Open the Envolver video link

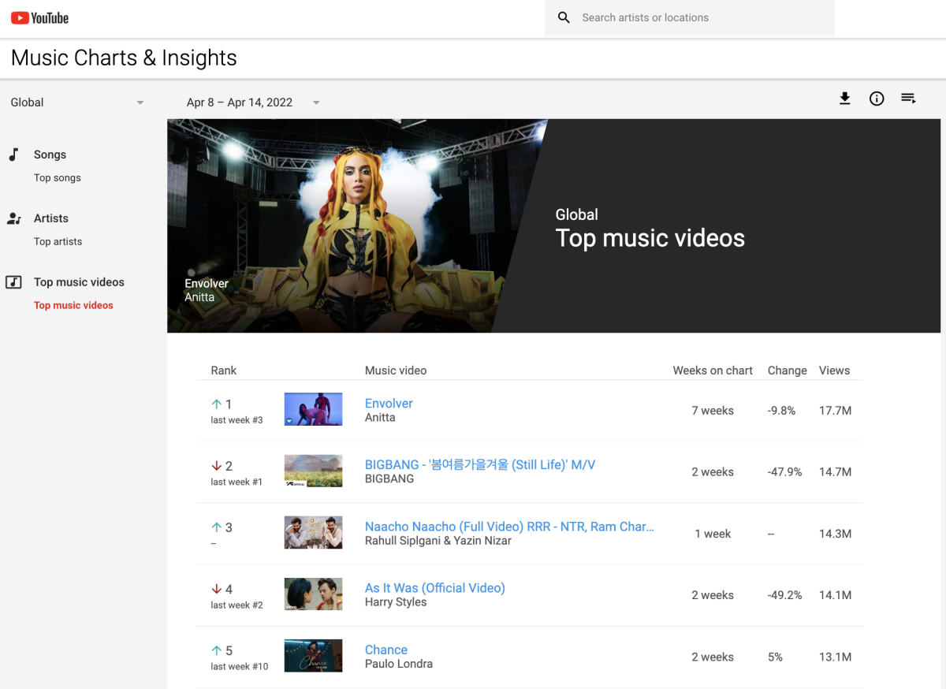click(x=389, y=404)
